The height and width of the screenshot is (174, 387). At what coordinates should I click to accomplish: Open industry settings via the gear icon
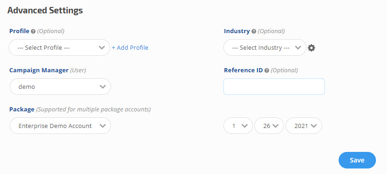point(311,48)
